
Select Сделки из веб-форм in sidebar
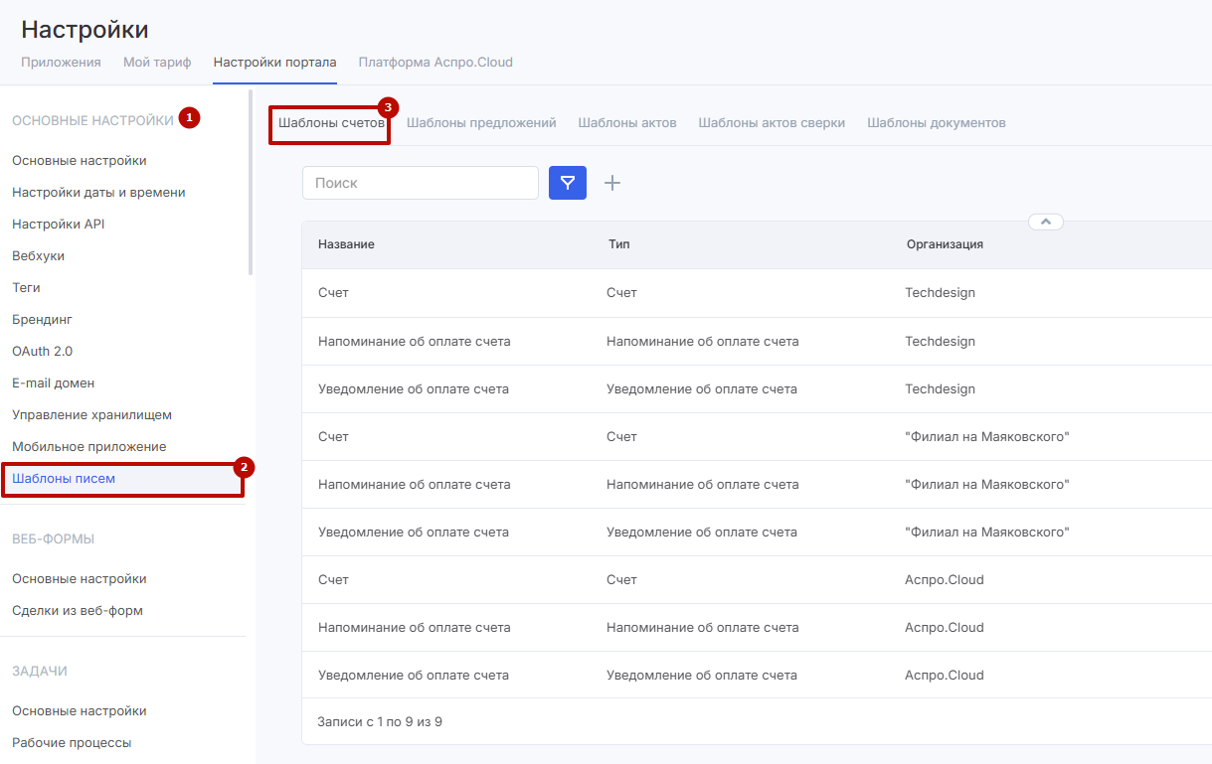[78, 611]
